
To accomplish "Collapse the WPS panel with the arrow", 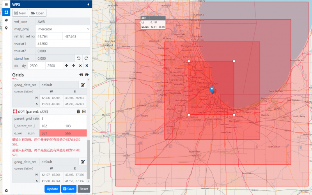I will [x=88, y=4].
